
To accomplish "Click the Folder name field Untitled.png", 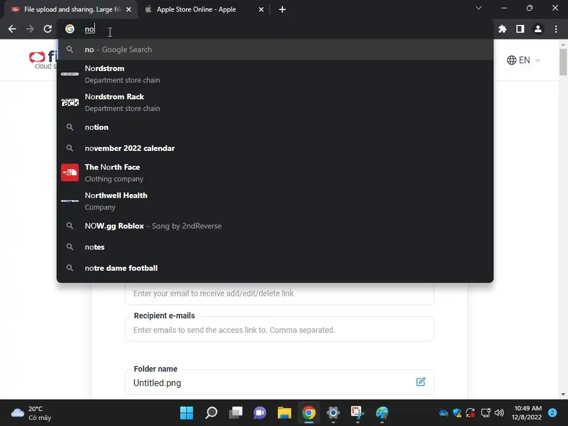I will coord(280,383).
